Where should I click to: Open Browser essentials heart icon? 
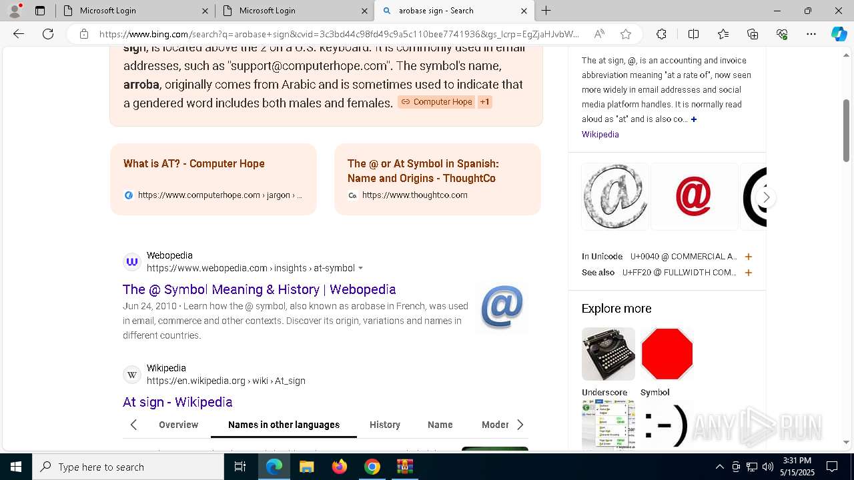[x=782, y=34]
